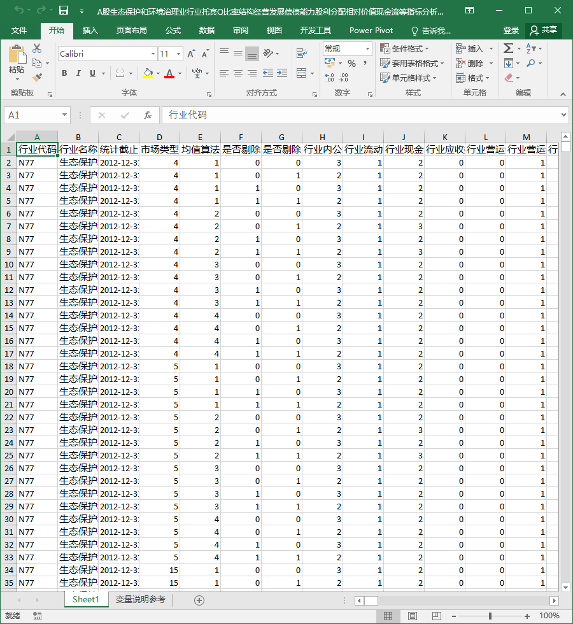
Task: Open the Name Box dropdown arrow
Action: (64, 115)
